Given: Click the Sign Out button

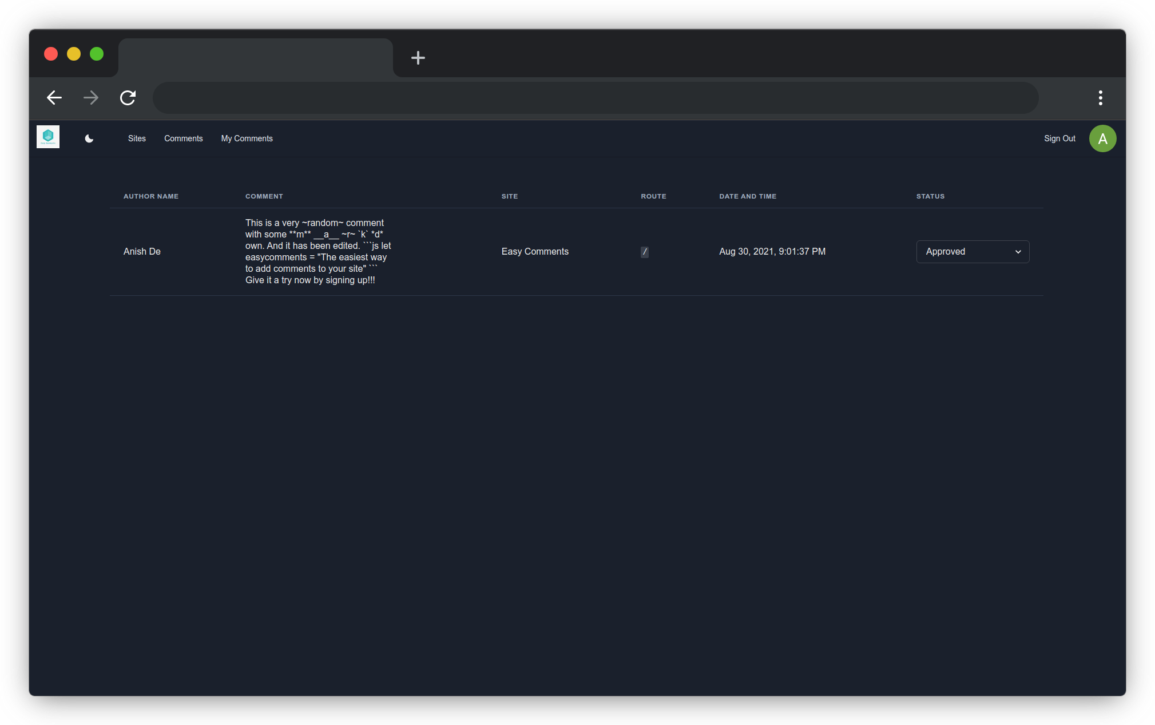Looking at the screenshot, I should [1059, 138].
